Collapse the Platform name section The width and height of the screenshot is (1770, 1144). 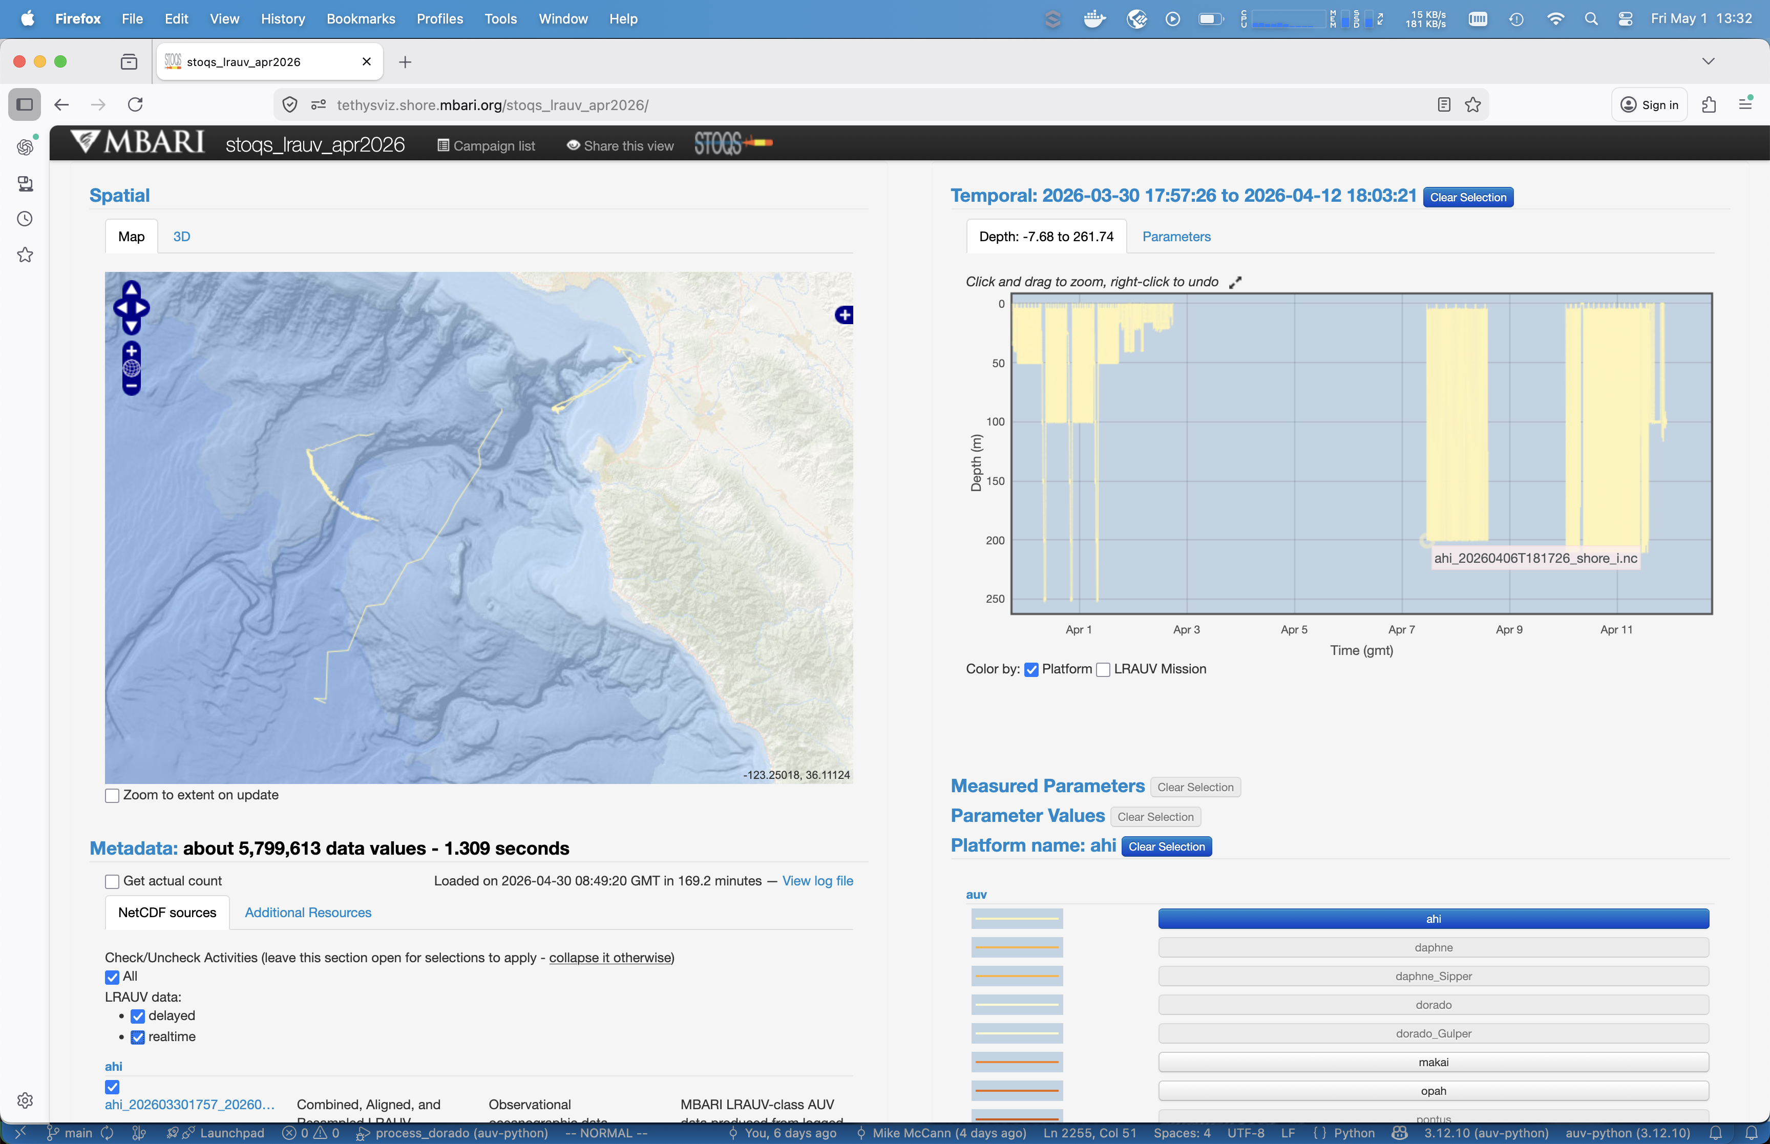click(x=1033, y=845)
